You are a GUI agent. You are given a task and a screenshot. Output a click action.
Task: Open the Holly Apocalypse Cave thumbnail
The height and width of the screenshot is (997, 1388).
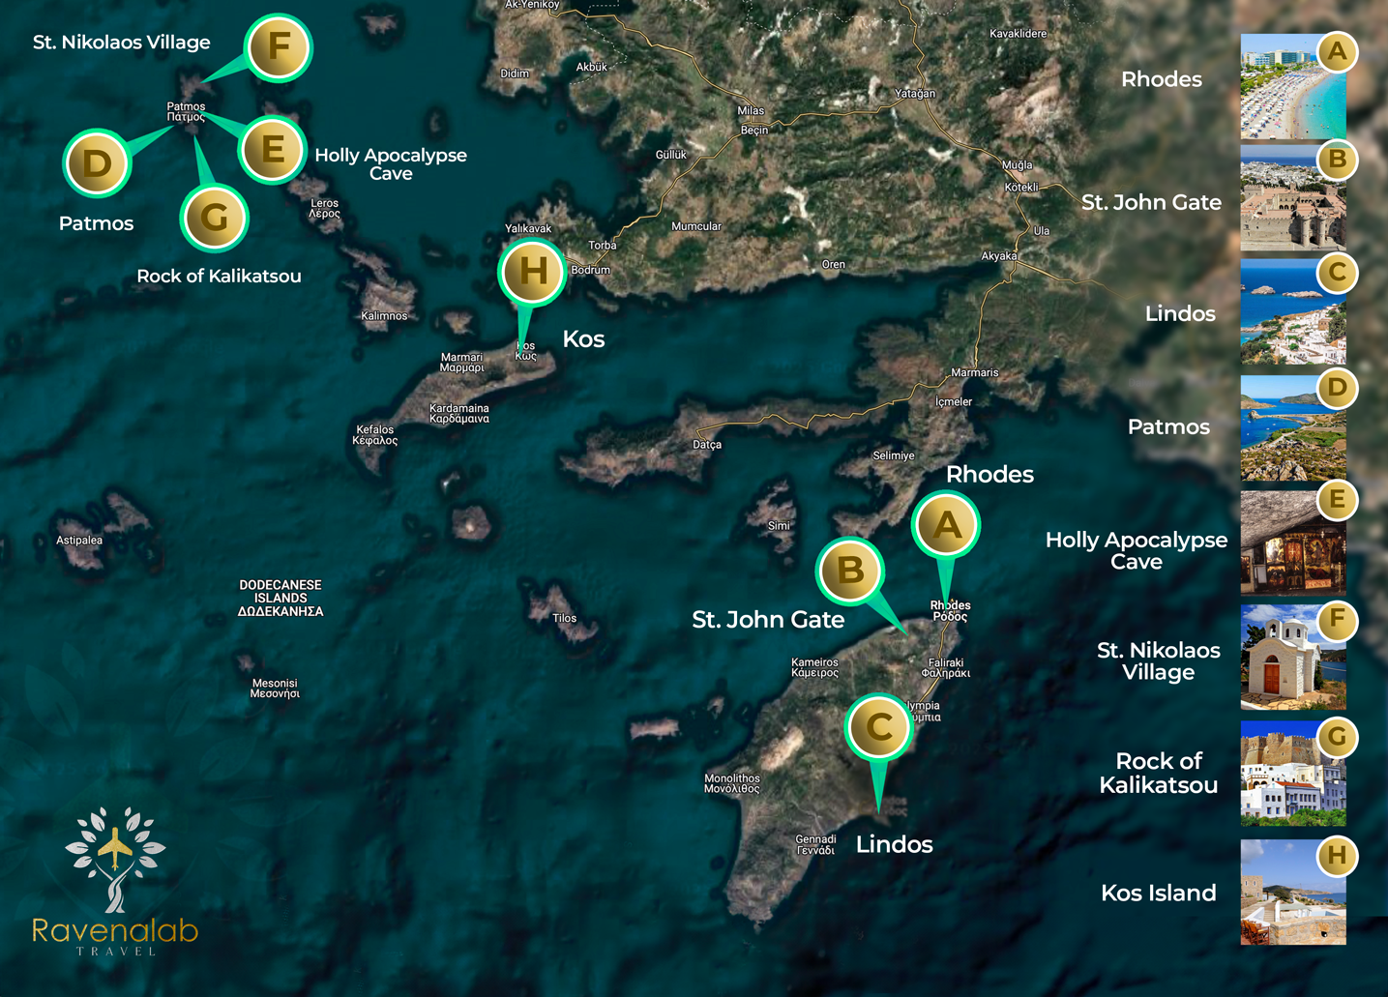click(1291, 543)
